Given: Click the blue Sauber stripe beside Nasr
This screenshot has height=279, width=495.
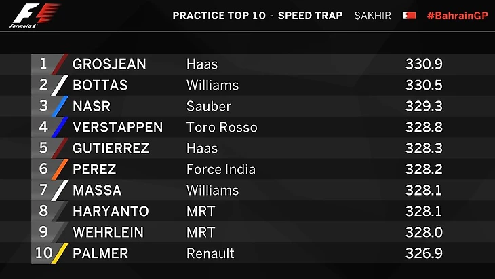Looking at the screenshot, I should (61, 106).
